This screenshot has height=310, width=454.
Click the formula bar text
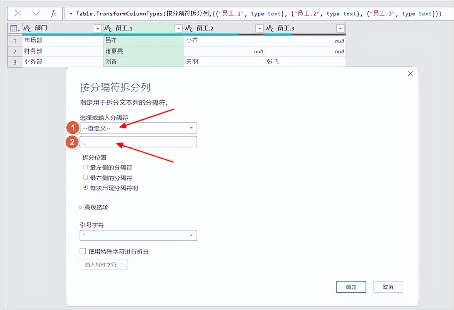click(255, 14)
